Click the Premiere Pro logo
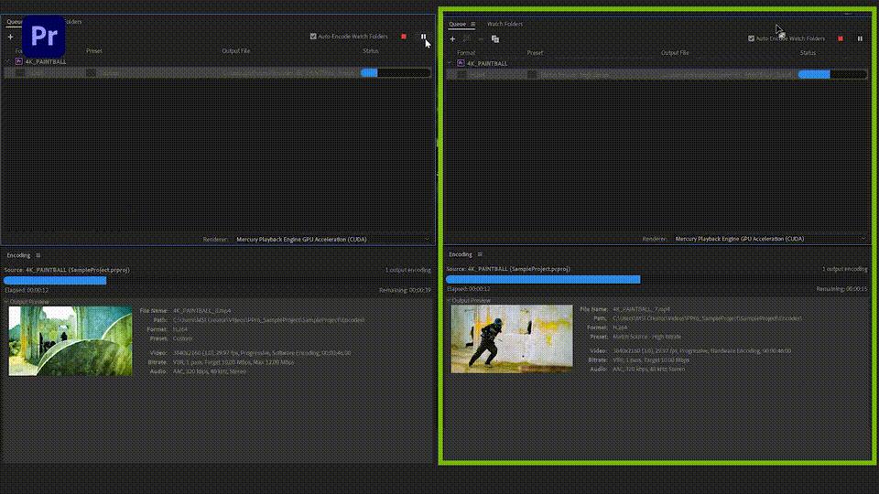 coord(44,36)
